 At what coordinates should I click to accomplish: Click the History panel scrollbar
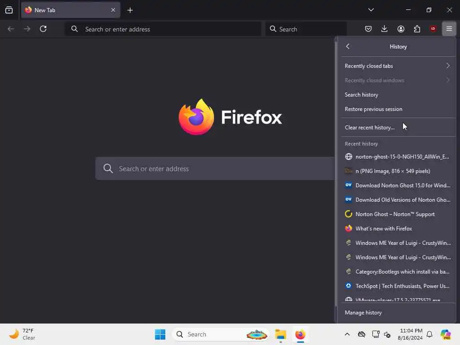coord(336,174)
